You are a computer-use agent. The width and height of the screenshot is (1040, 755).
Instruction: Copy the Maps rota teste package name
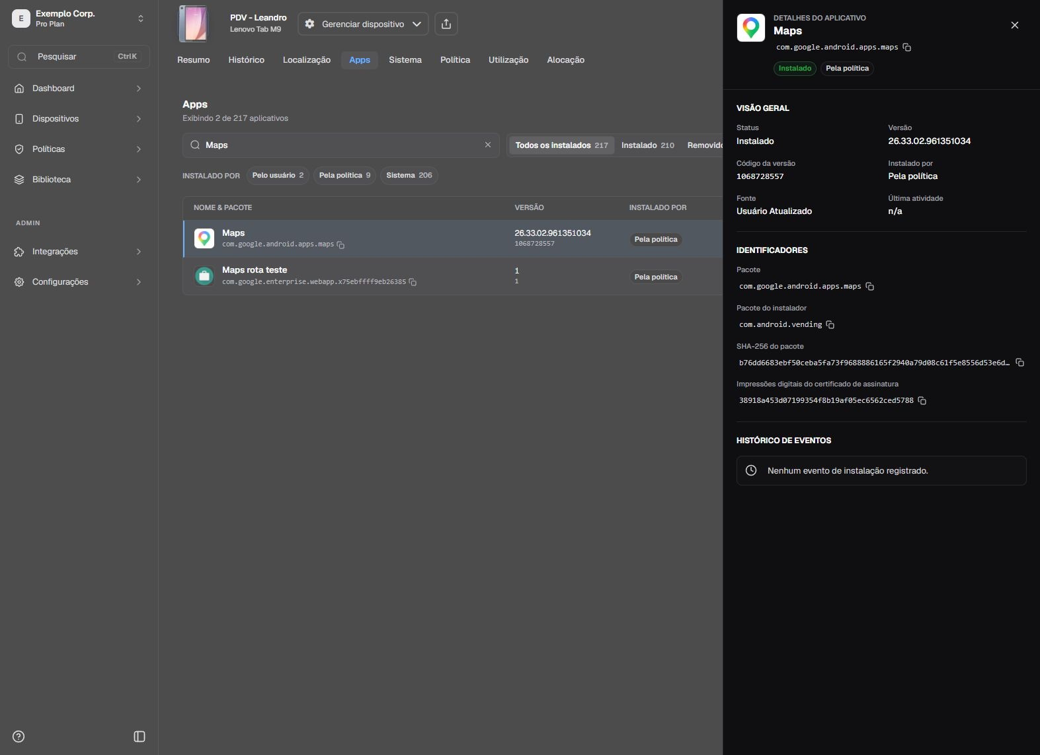pos(413,282)
